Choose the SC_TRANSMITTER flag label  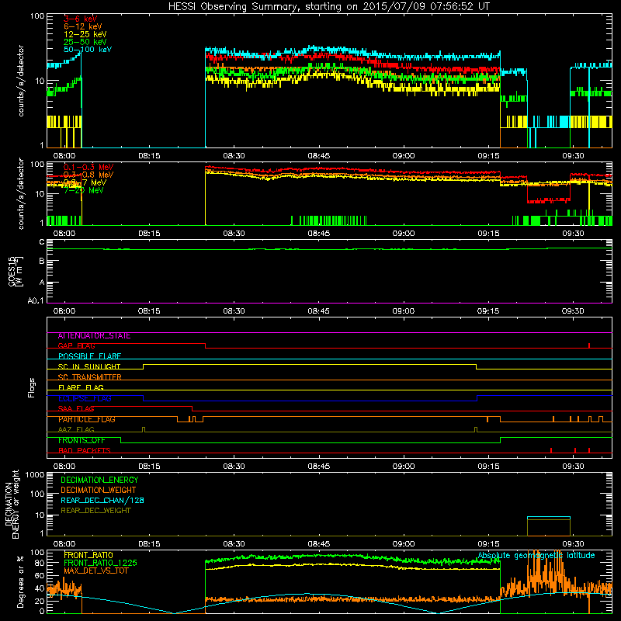click(89, 377)
